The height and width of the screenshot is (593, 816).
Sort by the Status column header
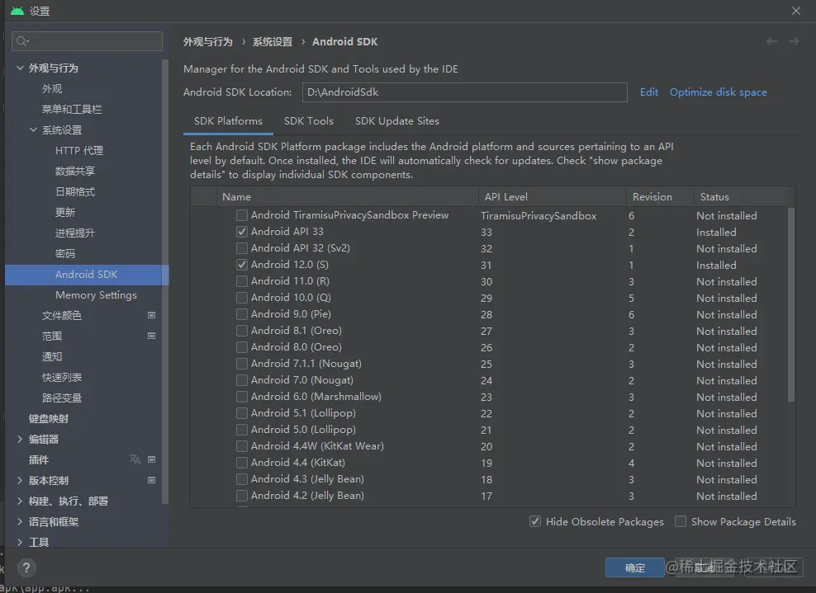pyautogui.click(x=741, y=197)
